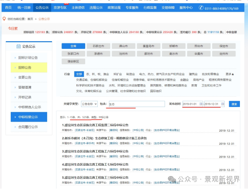Choose the 建筑业 industry filter
Viewport: 248px width, 189px height.
[193, 74]
